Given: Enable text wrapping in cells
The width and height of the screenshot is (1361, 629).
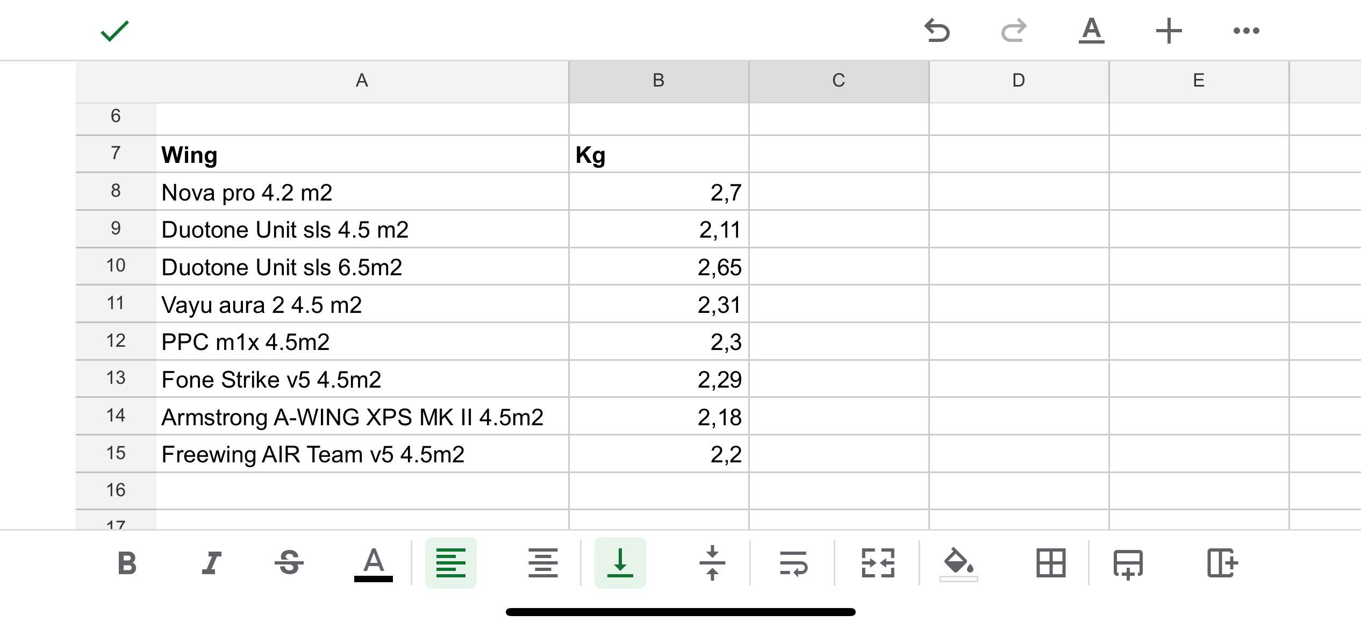Looking at the screenshot, I should [793, 563].
